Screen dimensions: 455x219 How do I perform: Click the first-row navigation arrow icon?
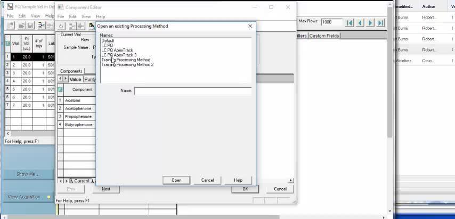click(350, 22)
